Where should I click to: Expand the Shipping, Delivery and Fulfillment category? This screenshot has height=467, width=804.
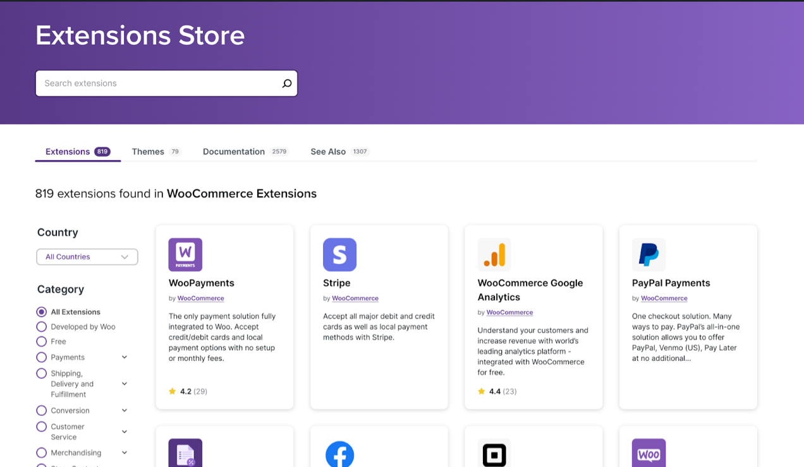click(x=125, y=383)
